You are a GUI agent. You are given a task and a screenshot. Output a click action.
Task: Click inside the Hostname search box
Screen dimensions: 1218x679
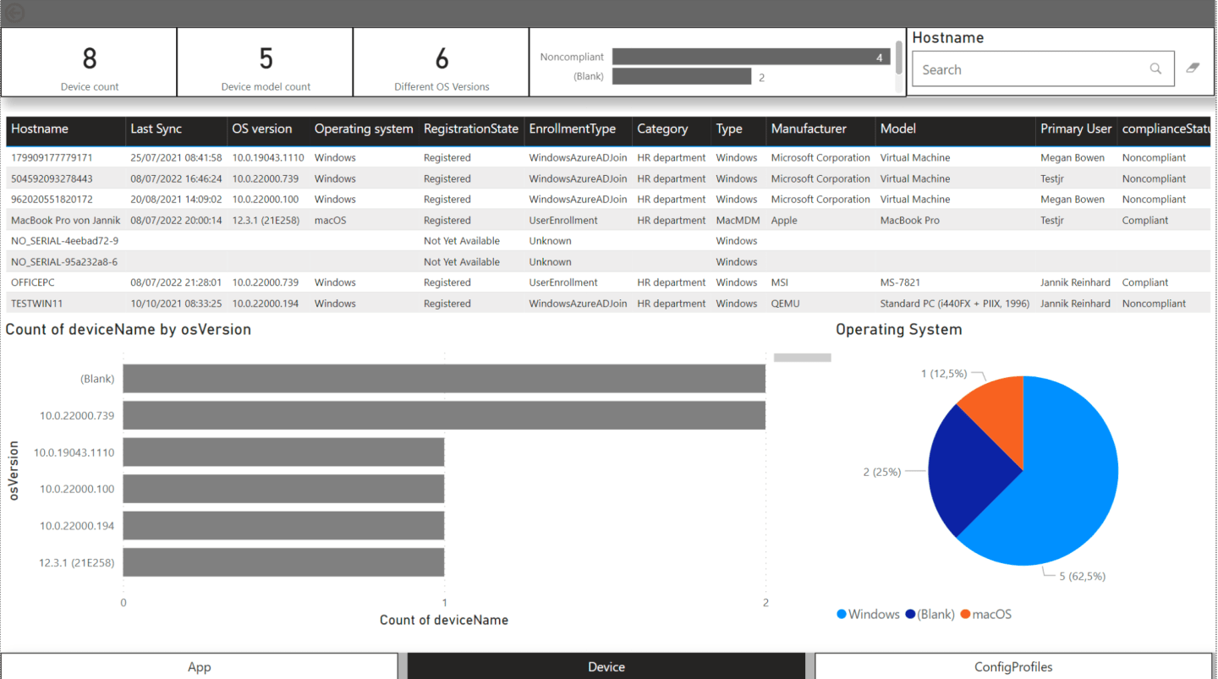pos(1015,68)
